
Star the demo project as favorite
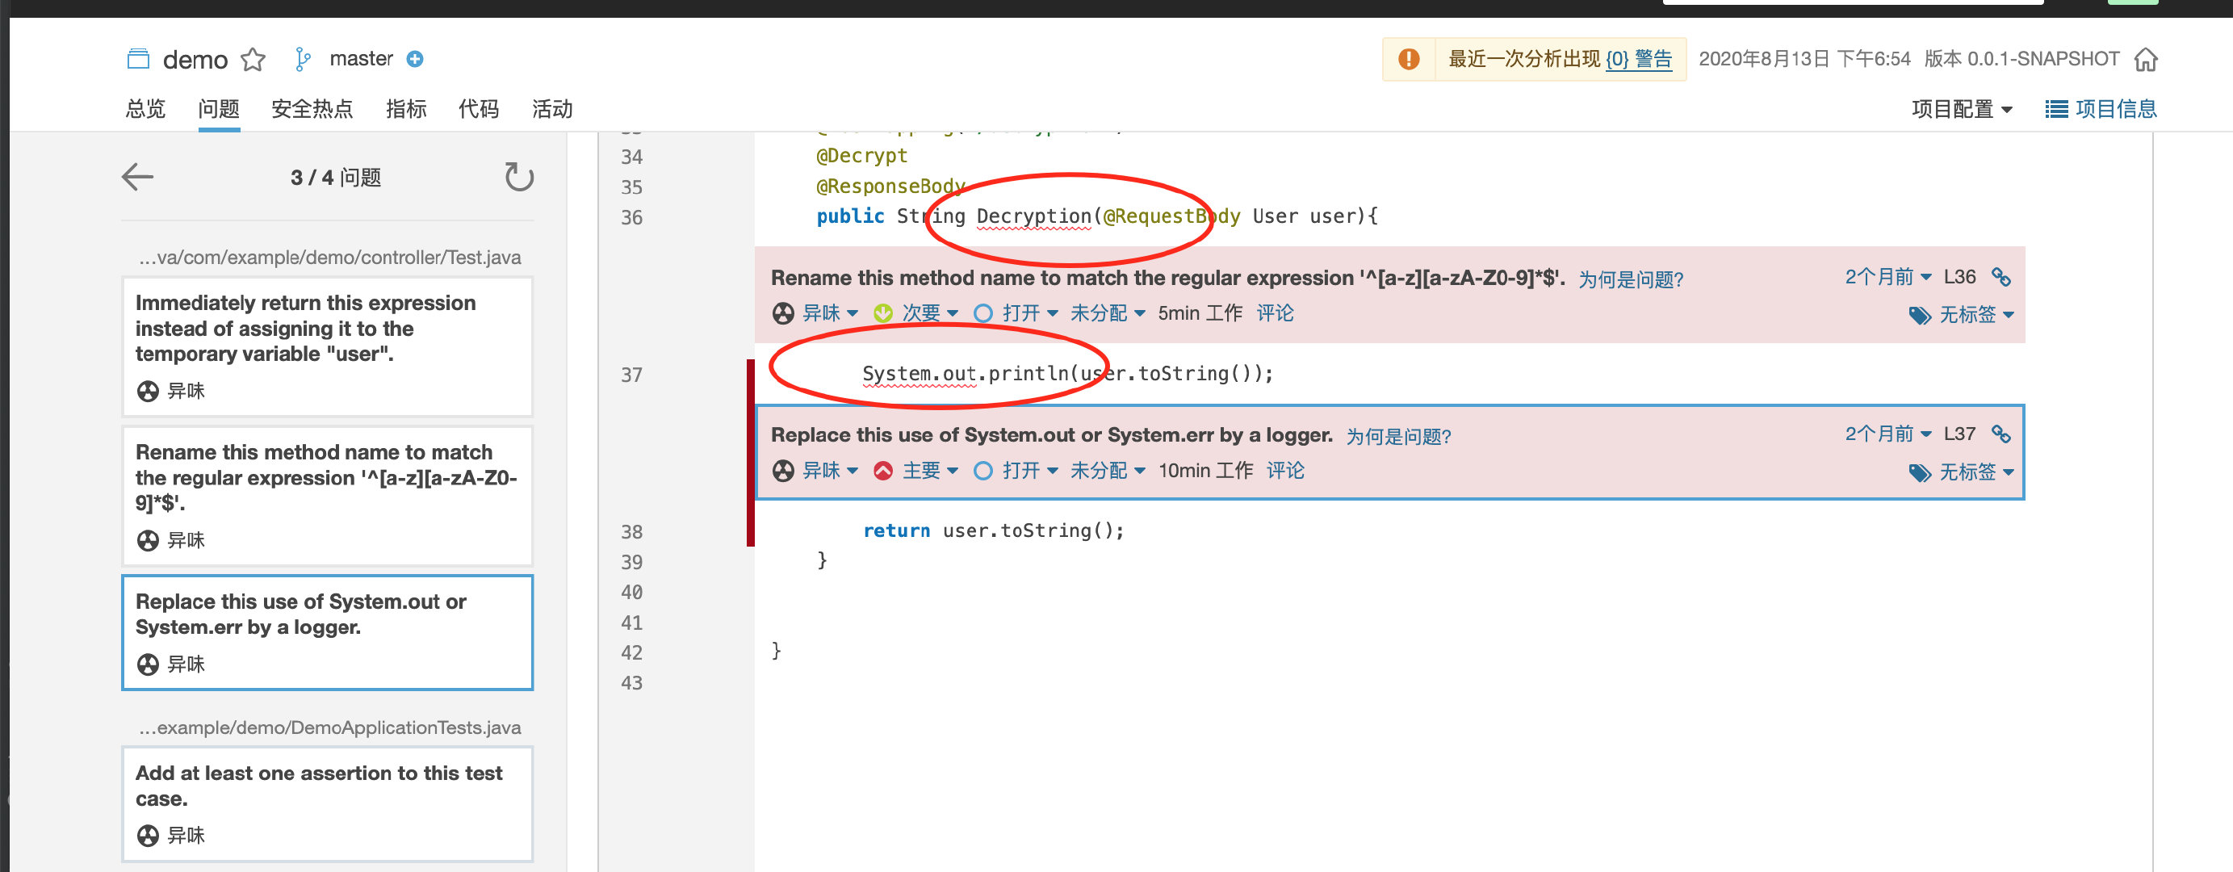coord(253,59)
